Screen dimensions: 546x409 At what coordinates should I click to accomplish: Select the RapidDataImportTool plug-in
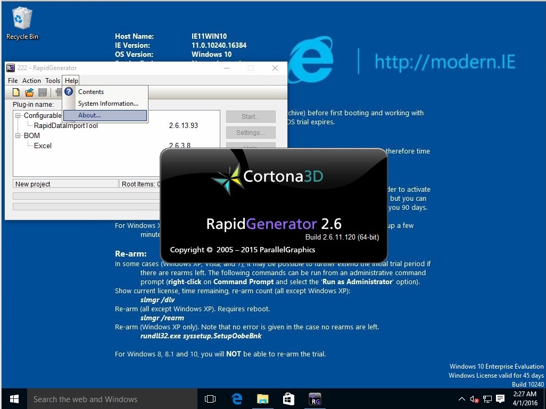coord(66,125)
